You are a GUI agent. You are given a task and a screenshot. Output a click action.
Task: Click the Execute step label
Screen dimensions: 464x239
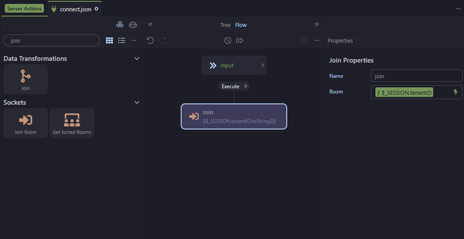[x=231, y=86]
